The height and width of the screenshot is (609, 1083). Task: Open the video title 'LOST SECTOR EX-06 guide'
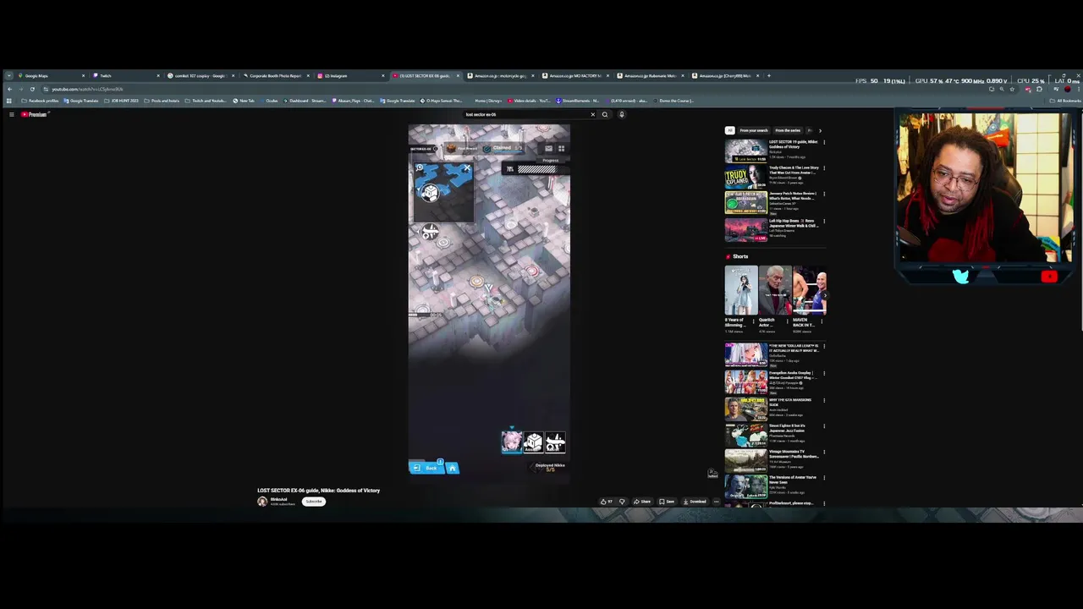[x=319, y=491]
